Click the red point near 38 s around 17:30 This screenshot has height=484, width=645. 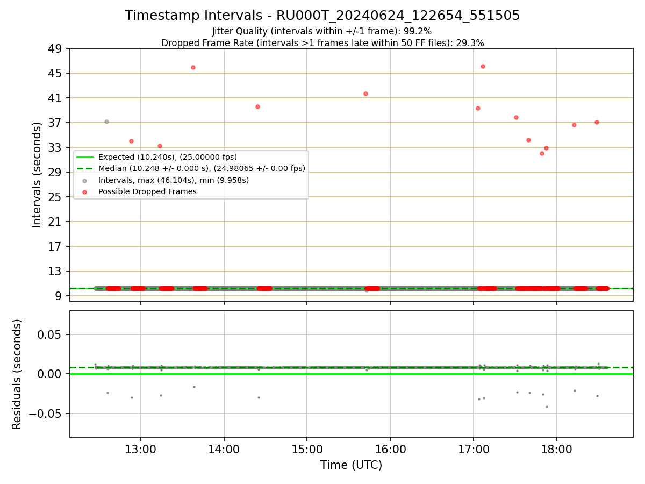(x=516, y=117)
